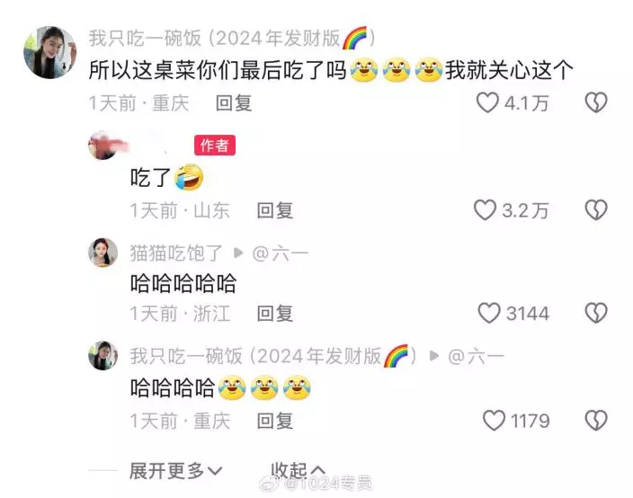Viewport: 633px width, 498px height.
Task: Like the 哈哈哈哈哈 reply with 3144 likes
Action: tap(489, 313)
